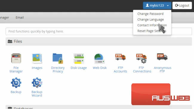
Task: Click the Find functions search field
Action: coord(98,31)
